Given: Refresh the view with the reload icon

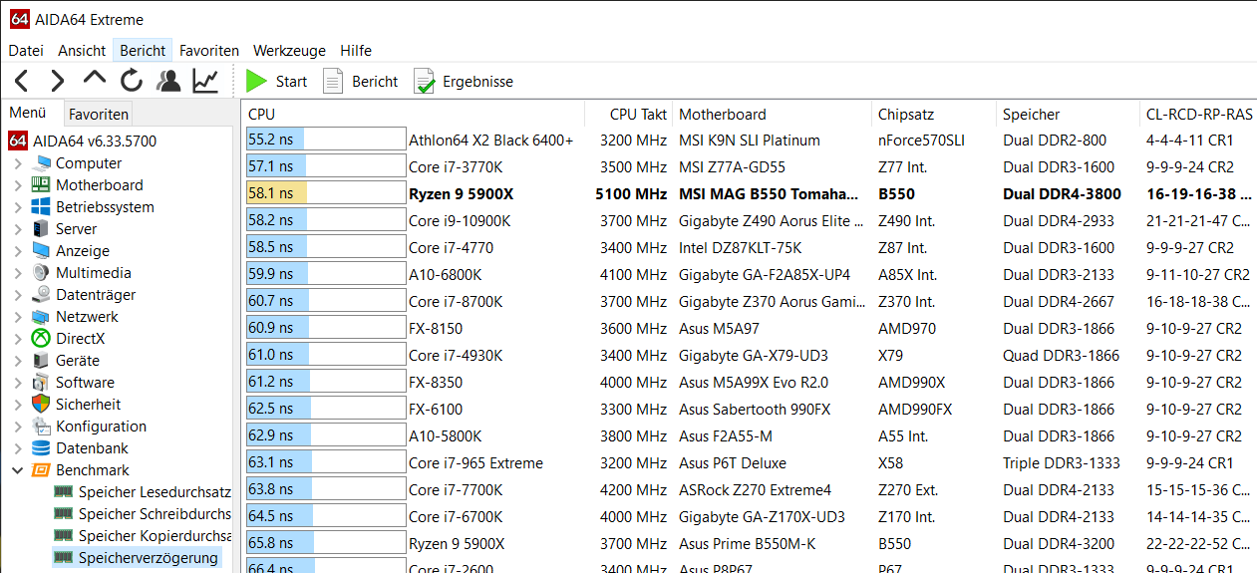Looking at the screenshot, I should (x=132, y=81).
